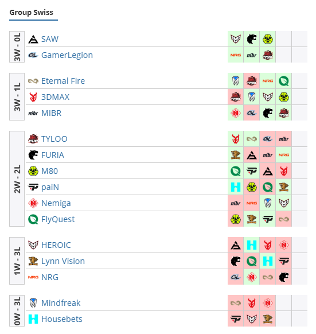
Task: Click NRG opponent cell in GamerLegion's first match
Action: pos(236,55)
